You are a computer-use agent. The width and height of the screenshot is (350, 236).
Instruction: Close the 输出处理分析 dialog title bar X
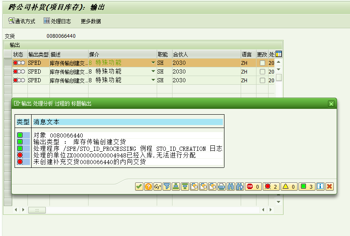tap(331, 104)
